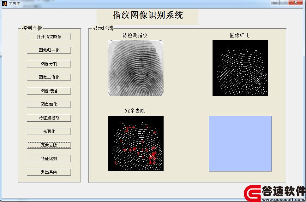Click the 打开指纹图像 button
The image size is (306, 202).
pos(49,37)
